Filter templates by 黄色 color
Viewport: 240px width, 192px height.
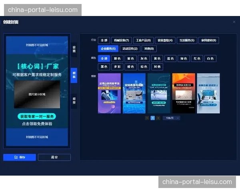coord(157,58)
